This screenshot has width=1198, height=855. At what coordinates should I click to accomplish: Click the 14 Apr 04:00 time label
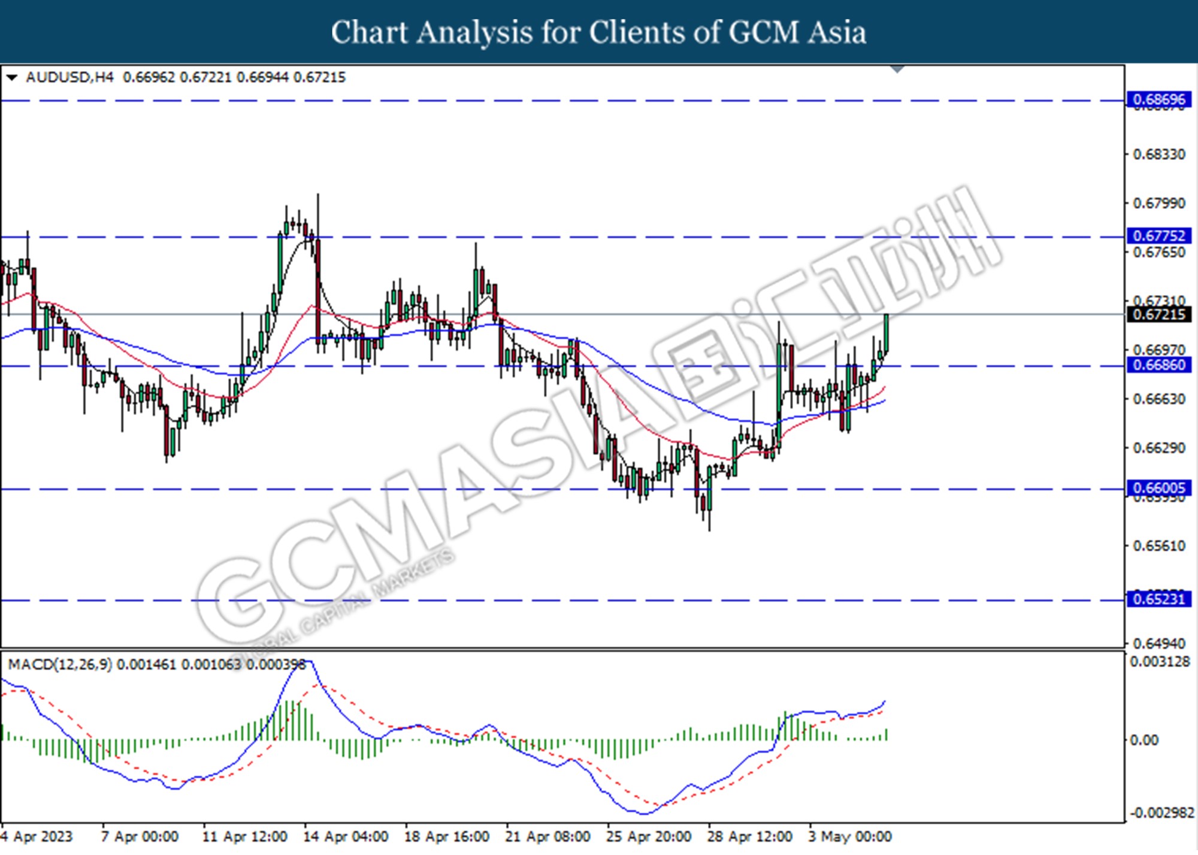(346, 836)
